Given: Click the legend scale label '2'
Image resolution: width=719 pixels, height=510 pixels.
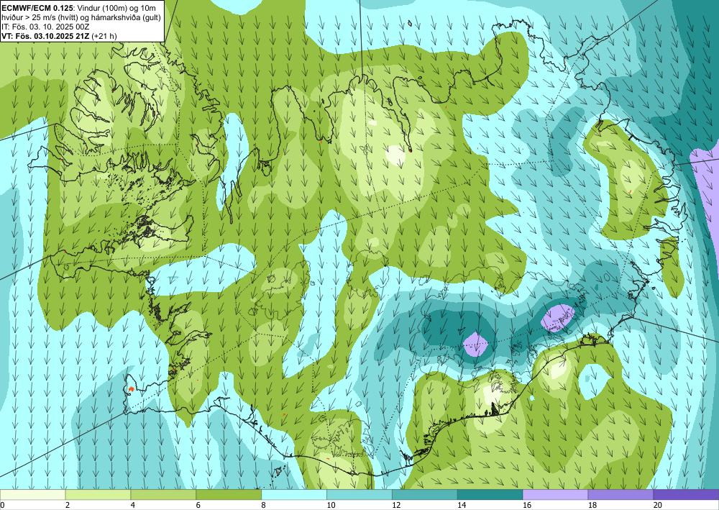Looking at the screenshot, I should (x=68, y=506).
